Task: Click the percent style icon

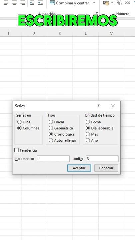Action: point(119,3)
